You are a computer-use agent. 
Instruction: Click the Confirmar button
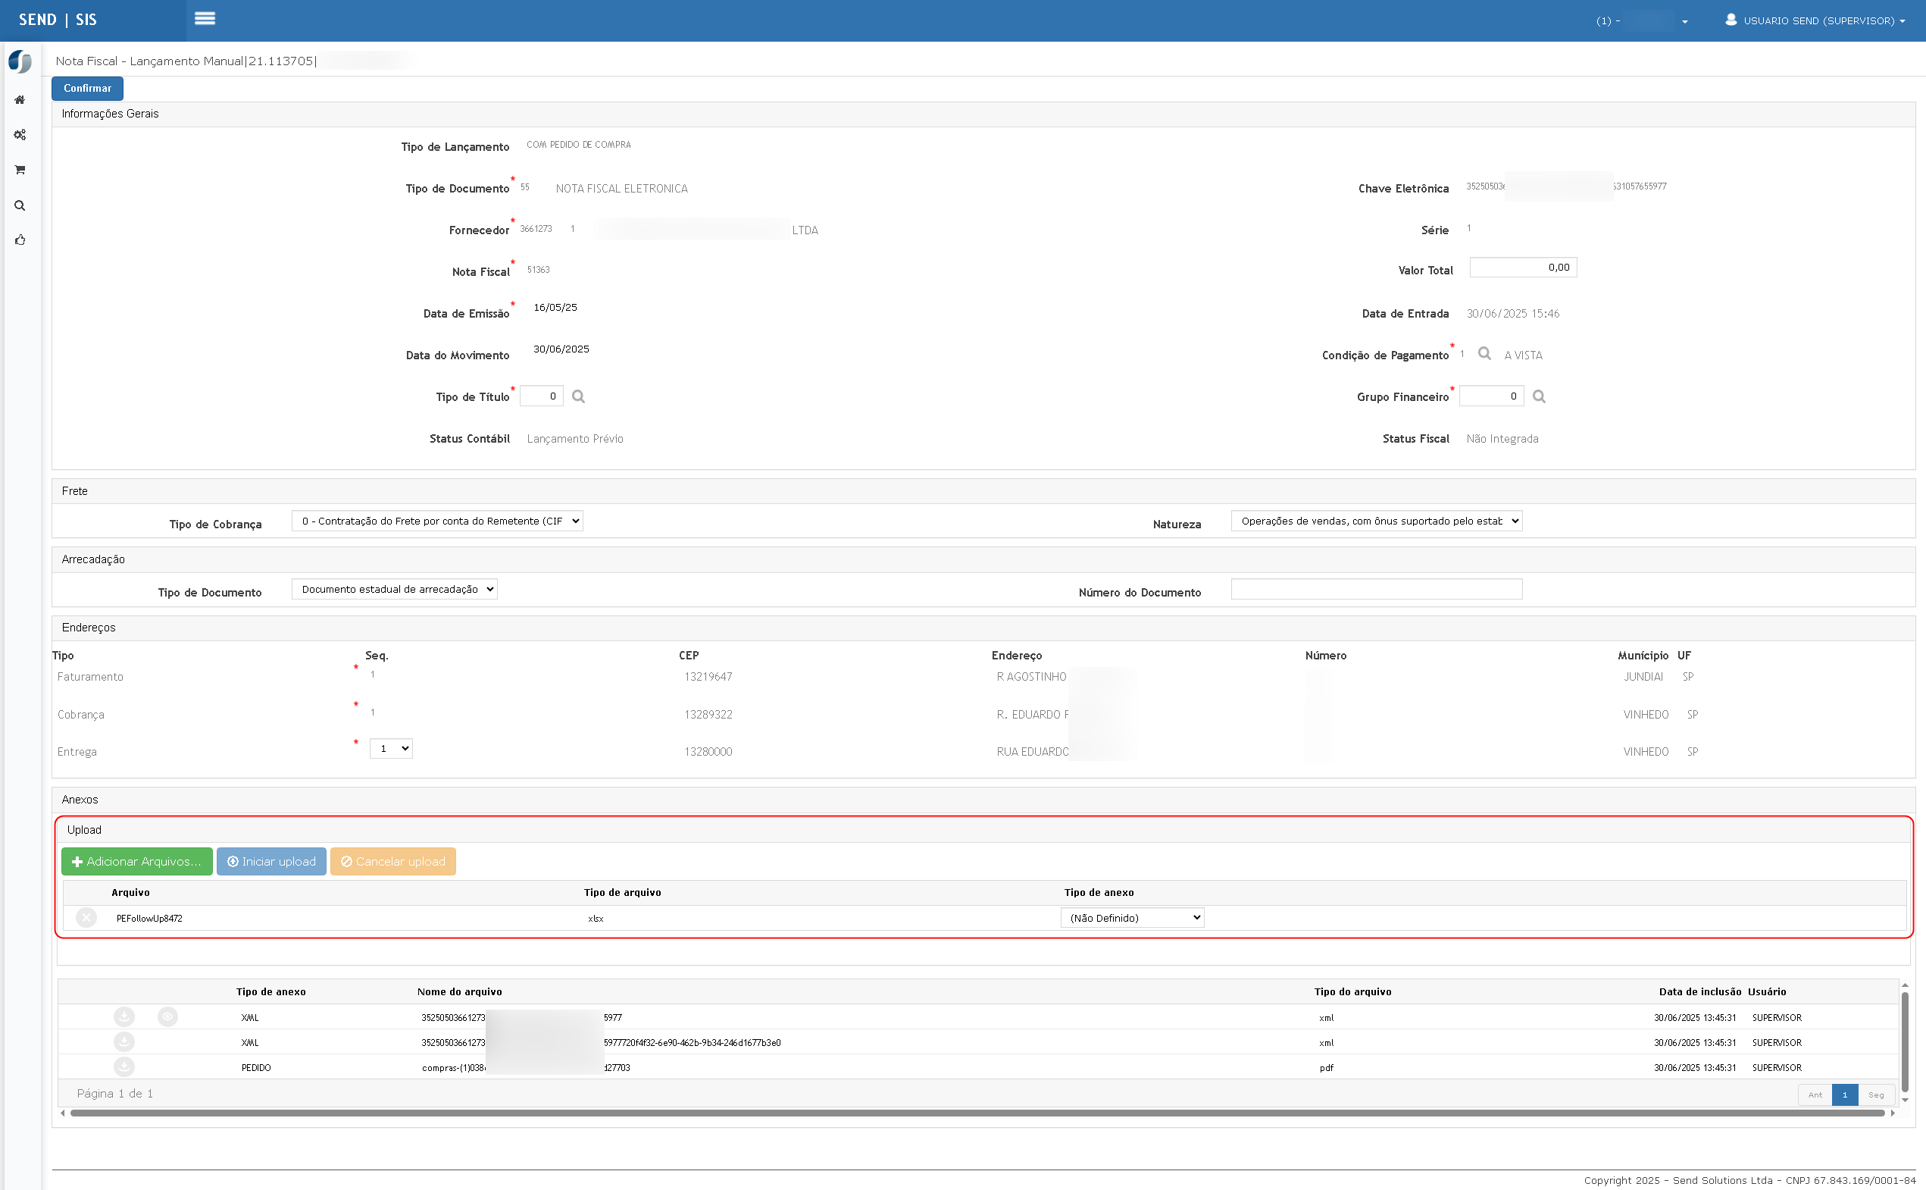(87, 88)
